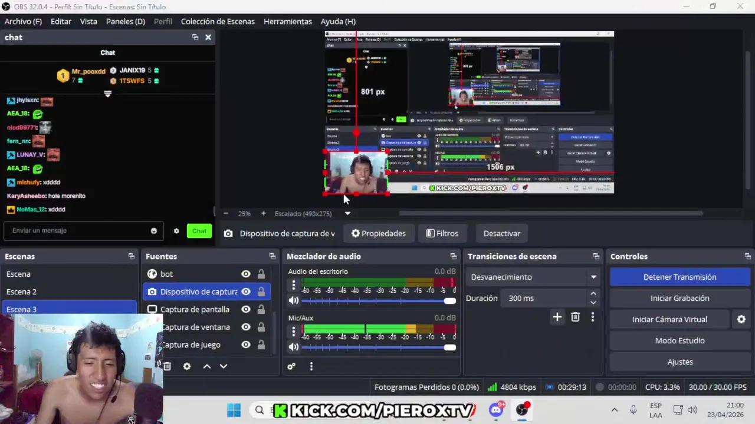
Task: Open Propiedades of the selected source
Action: [x=379, y=233]
